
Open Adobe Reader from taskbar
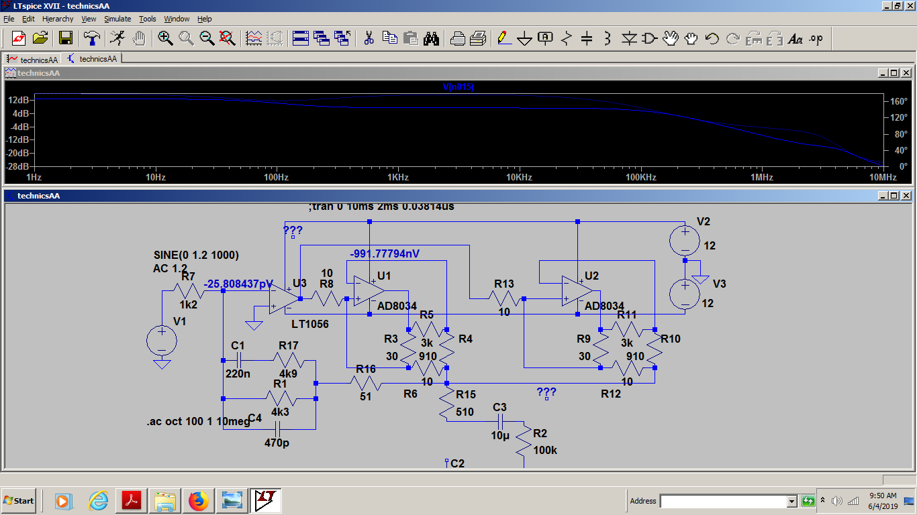[x=131, y=500]
